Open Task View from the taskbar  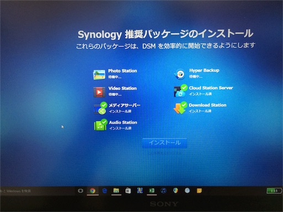[x=81, y=191]
